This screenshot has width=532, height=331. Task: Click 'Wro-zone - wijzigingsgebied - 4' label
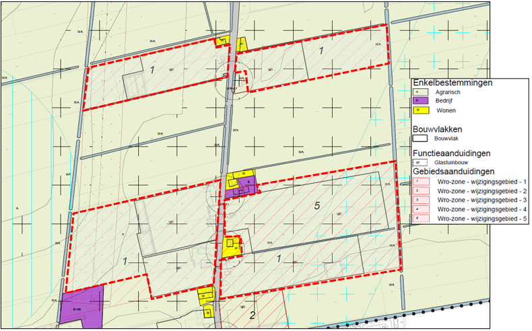pyautogui.click(x=482, y=210)
